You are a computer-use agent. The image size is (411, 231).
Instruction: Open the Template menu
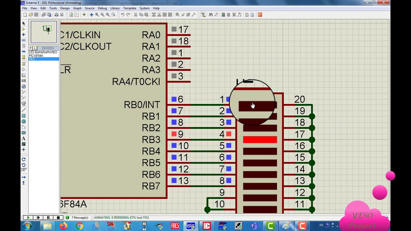pyautogui.click(x=130, y=8)
